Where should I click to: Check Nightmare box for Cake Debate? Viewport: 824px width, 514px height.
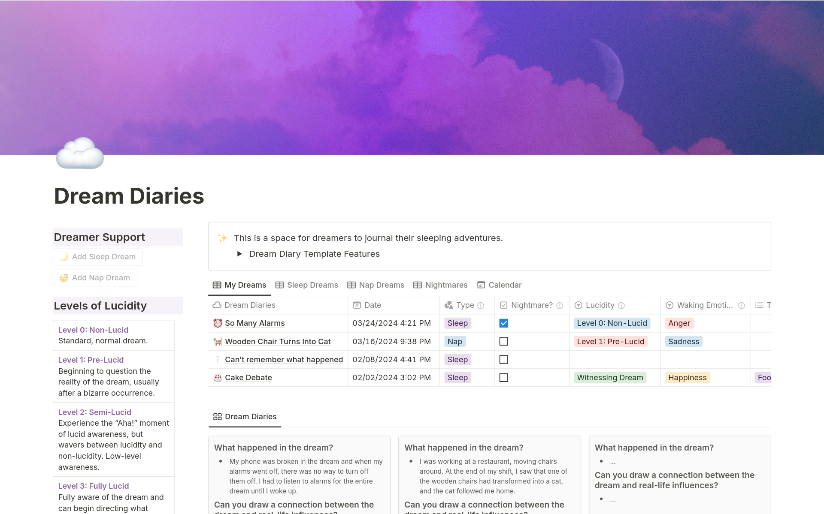(503, 378)
